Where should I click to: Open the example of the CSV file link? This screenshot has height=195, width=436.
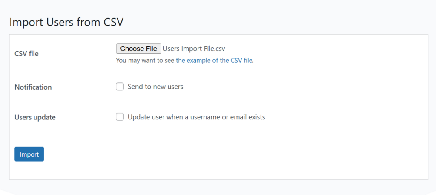(x=214, y=61)
